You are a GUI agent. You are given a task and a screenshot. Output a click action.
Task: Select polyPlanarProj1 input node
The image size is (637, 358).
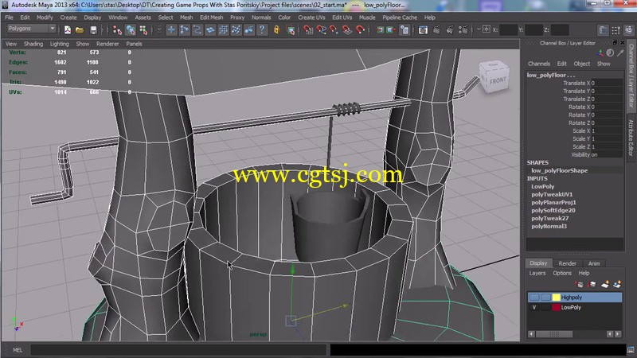553,202
